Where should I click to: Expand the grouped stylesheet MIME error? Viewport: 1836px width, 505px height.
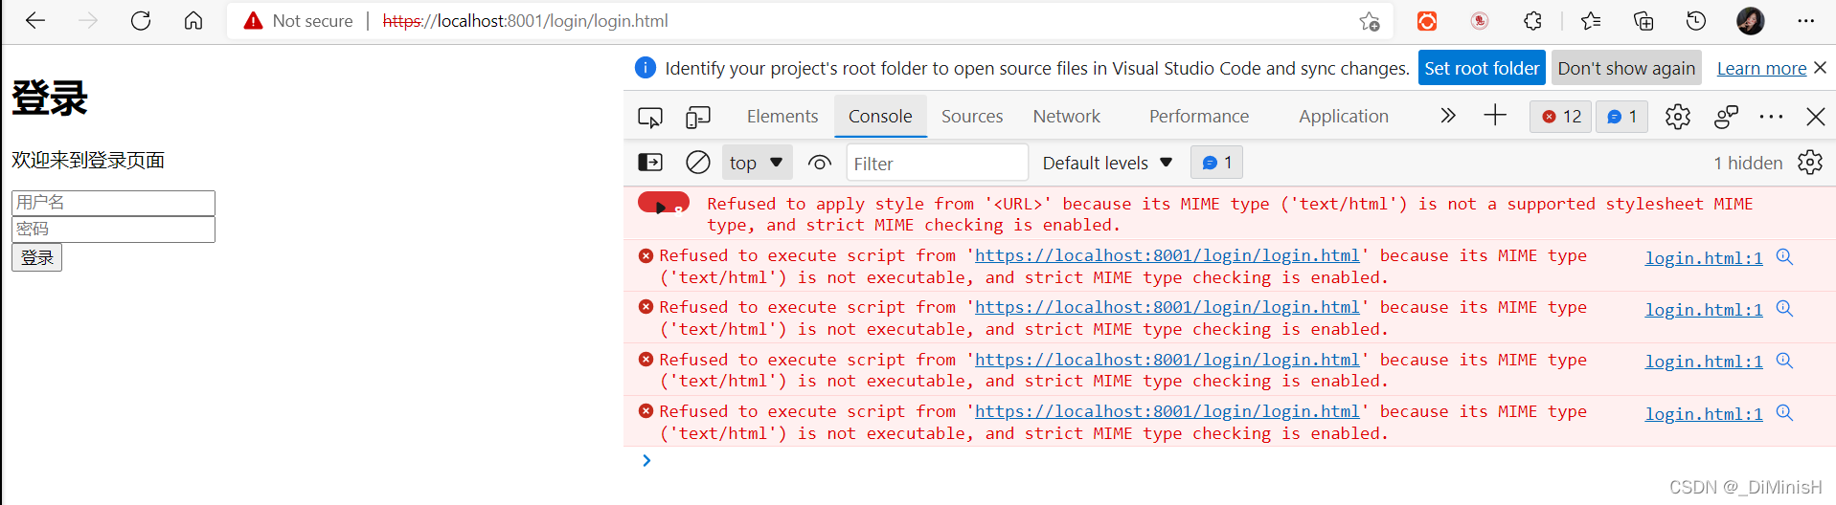(x=663, y=204)
